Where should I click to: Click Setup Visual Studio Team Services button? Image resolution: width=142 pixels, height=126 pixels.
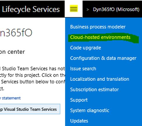(30, 109)
